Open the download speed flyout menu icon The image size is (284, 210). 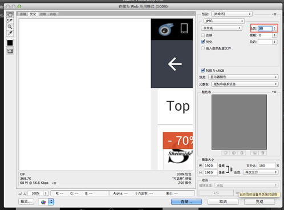[54, 183]
